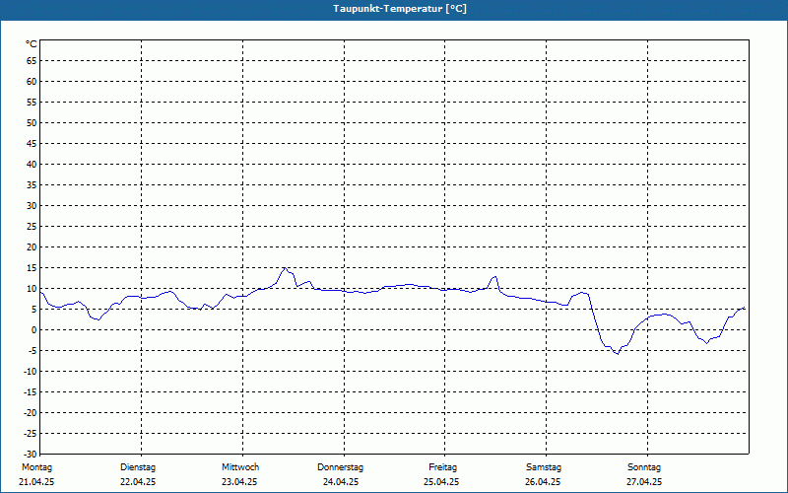Click the 60 y-axis label

tap(32, 82)
